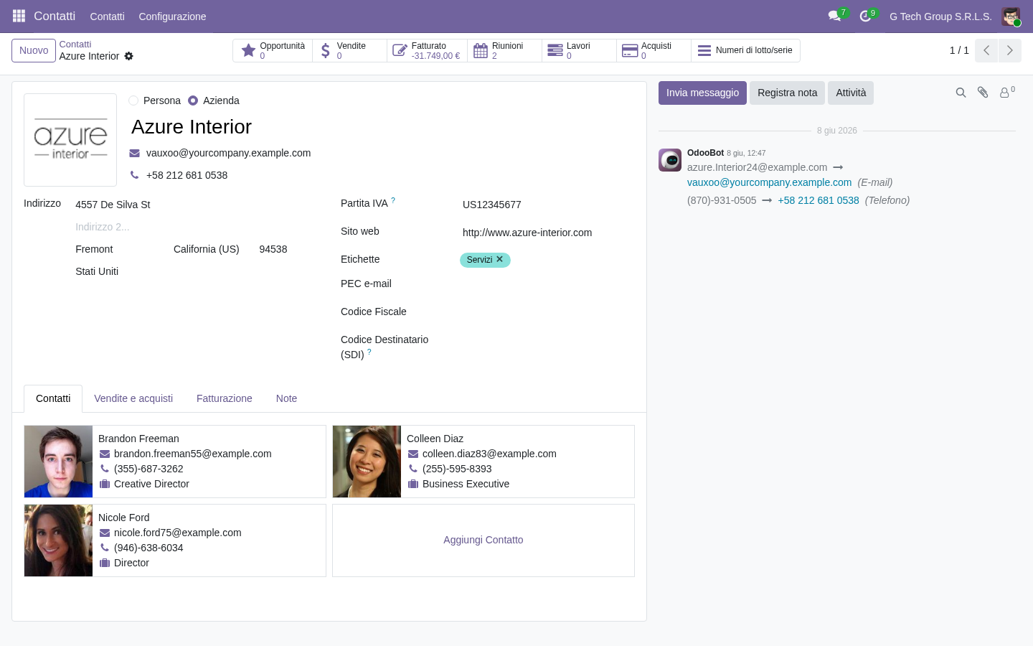
Task: Click +58 212 681 0538 link in chatter
Action: (819, 200)
